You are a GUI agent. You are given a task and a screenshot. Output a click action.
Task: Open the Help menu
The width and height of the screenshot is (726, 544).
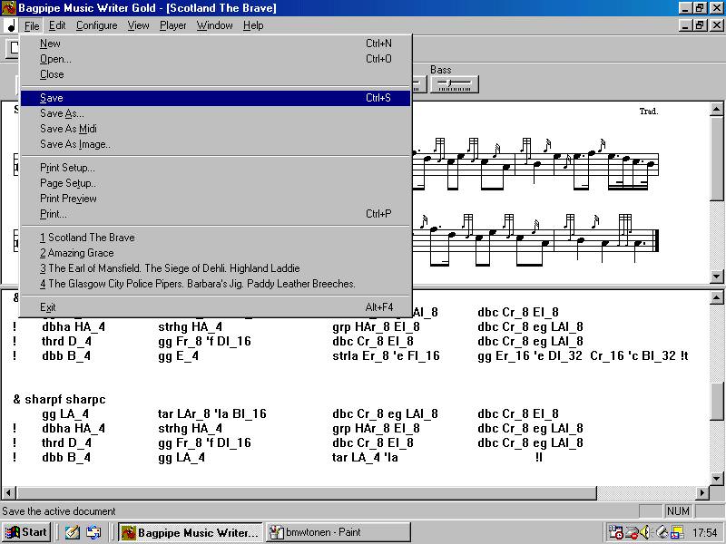click(x=253, y=25)
